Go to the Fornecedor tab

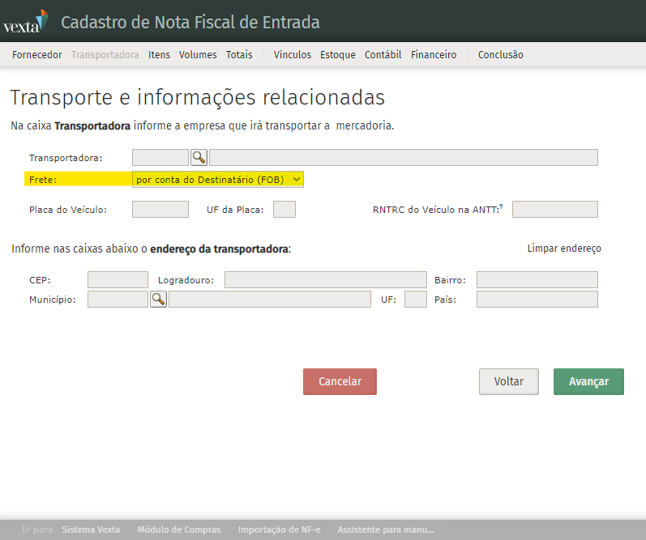pos(37,55)
